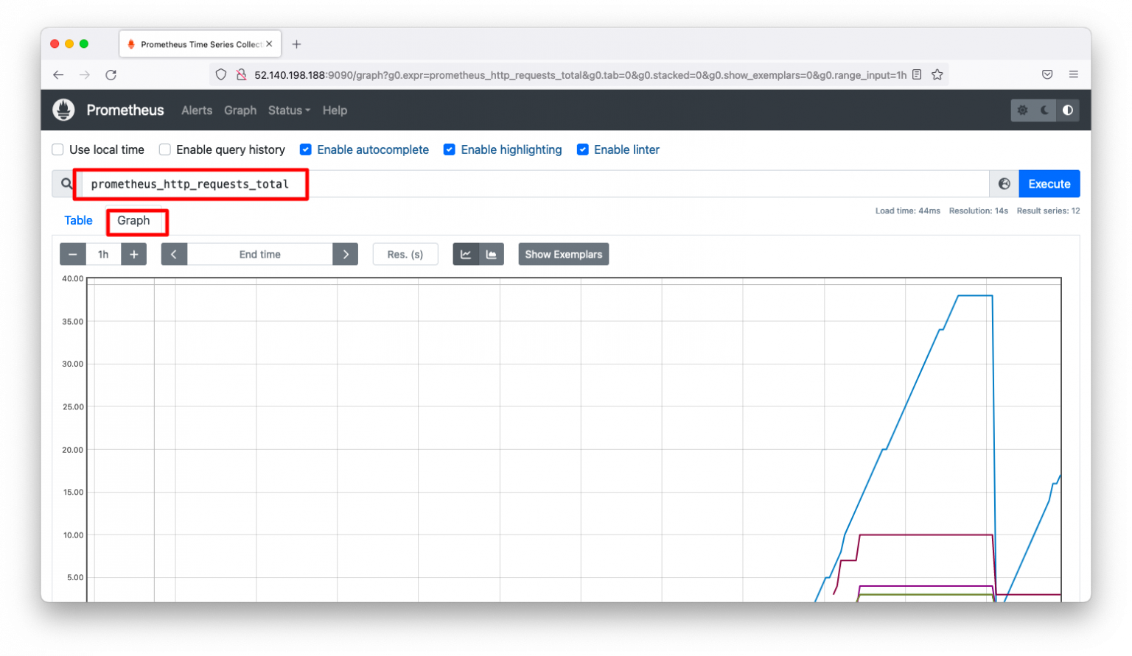Select the line graph display icon
Viewport: 1132px width, 656px height.
[466, 254]
